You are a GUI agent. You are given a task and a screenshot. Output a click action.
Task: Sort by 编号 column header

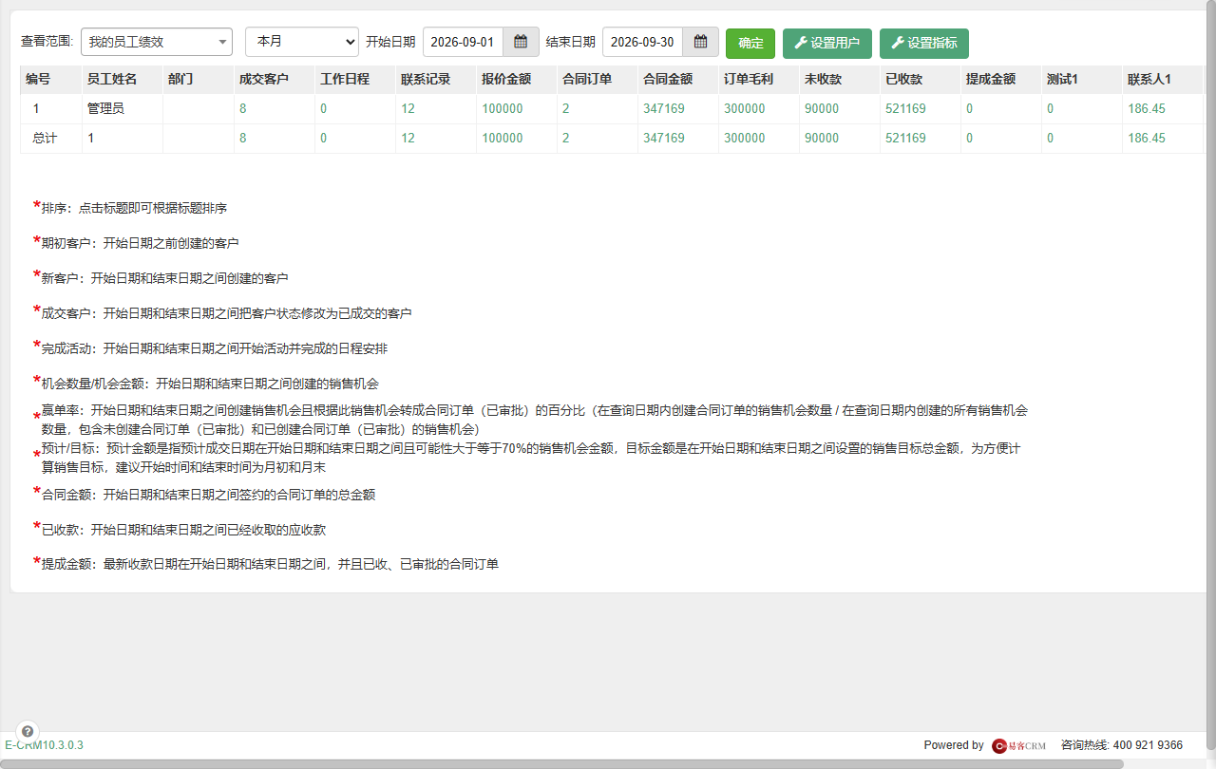(x=38, y=79)
